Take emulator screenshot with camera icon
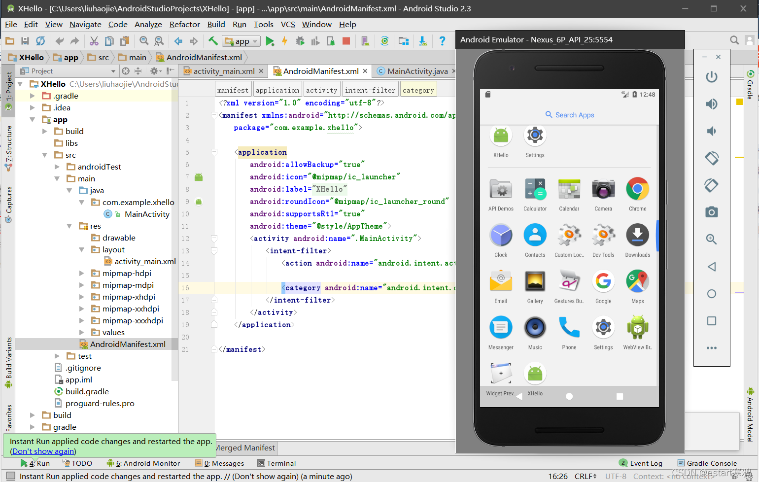The image size is (759, 482). click(711, 212)
